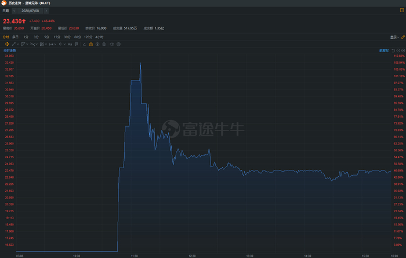Select the 分时 intraday tab
The image size is (406, 258).
(6, 37)
